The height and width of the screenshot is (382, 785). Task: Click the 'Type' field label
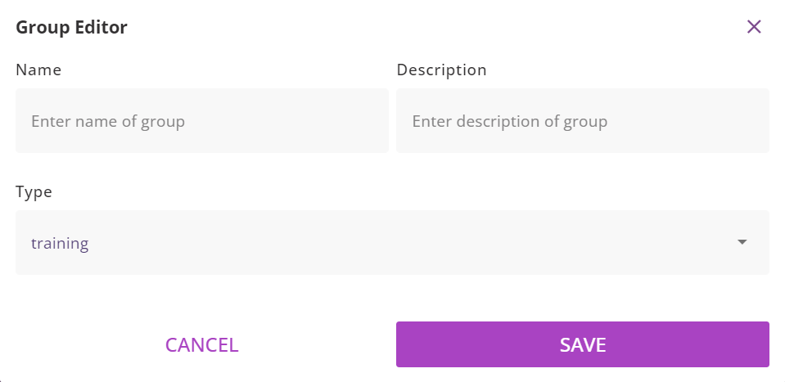(34, 192)
